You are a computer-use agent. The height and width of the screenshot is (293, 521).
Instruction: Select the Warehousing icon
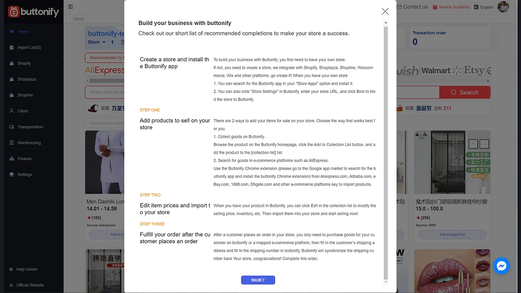(12, 142)
